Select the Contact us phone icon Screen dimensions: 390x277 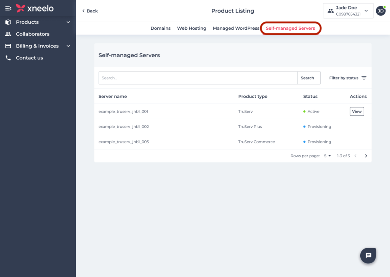click(x=8, y=57)
